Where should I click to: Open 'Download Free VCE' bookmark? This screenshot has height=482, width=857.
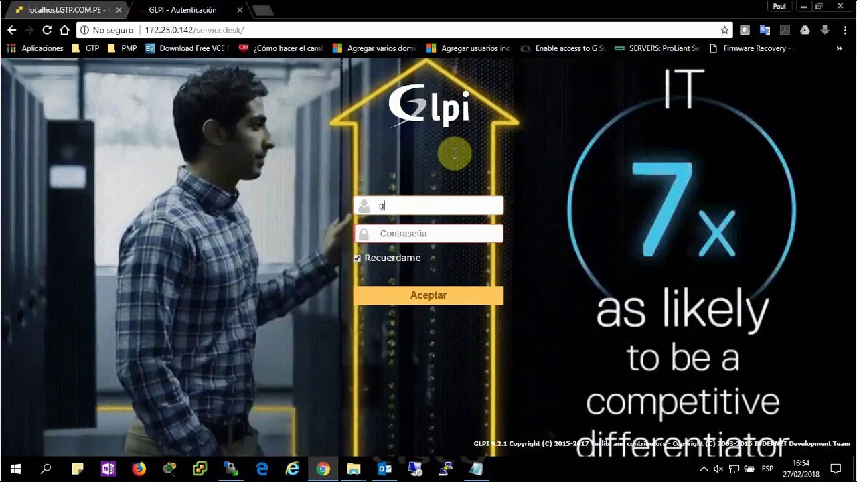[187, 48]
